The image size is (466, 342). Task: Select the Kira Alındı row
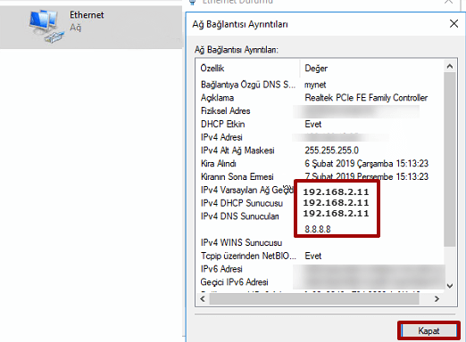pos(320,164)
